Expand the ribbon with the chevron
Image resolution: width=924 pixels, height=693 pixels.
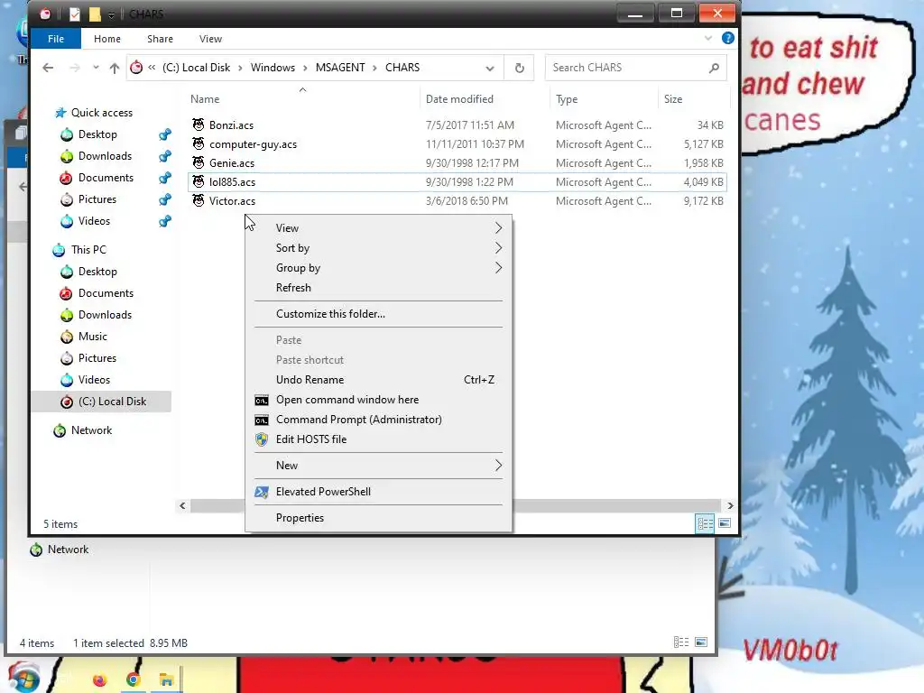pyautogui.click(x=707, y=38)
